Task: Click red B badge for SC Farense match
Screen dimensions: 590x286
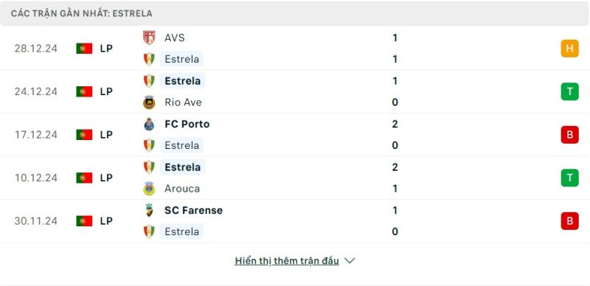Action: click(569, 221)
